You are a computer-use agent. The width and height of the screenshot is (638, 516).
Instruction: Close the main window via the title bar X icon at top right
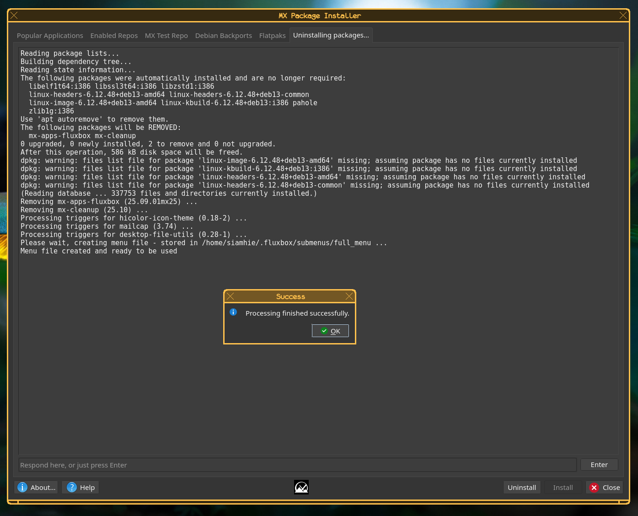pos(623,16)
